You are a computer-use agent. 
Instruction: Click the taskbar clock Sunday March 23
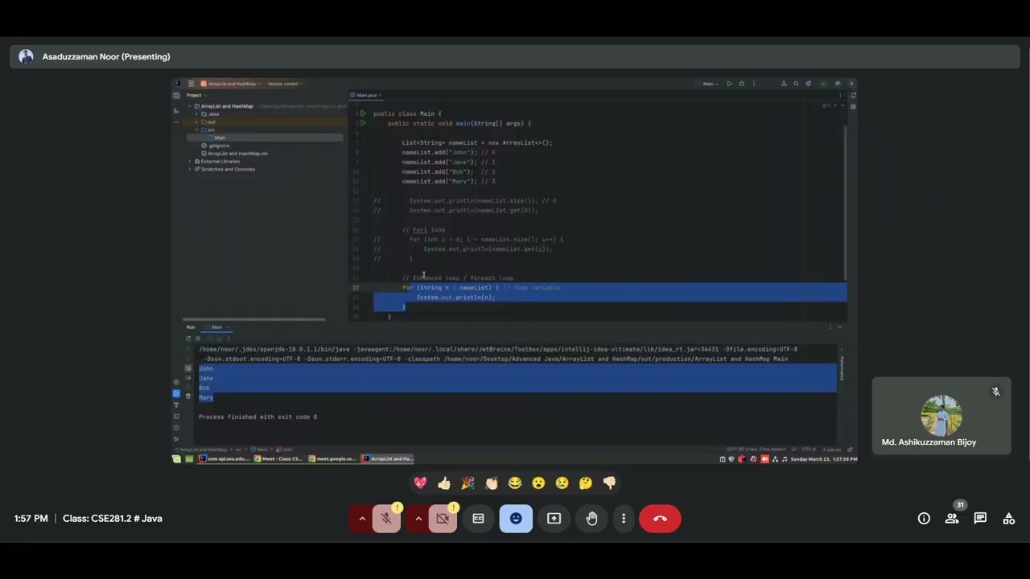pyautogui.click(x=824, y=459)
